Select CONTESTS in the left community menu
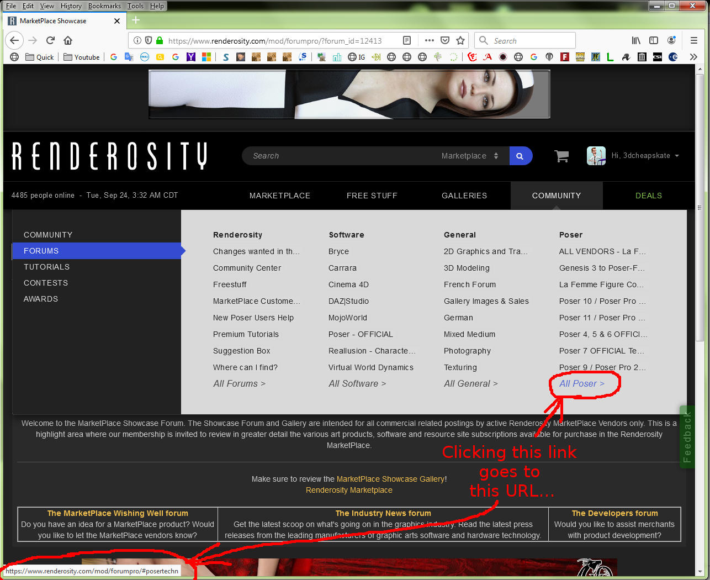The height and width of the screenshot is (580, 710). point(46,283)
